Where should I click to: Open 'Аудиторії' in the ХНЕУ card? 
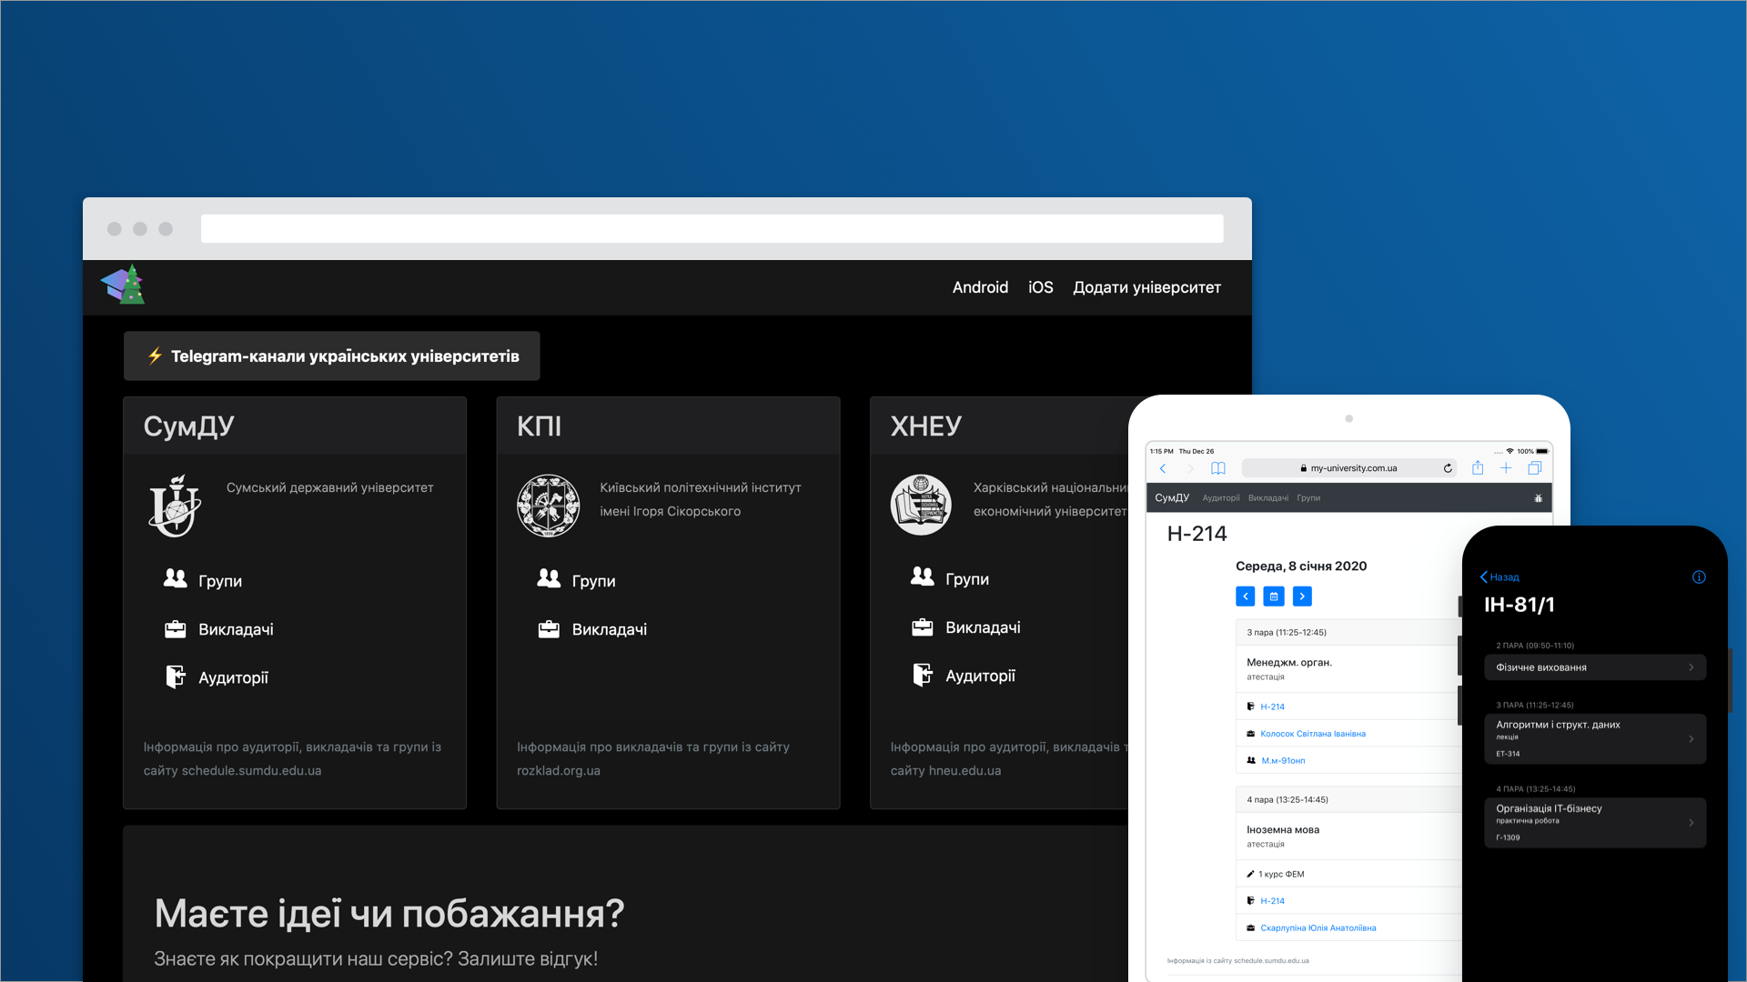[980, 676]
